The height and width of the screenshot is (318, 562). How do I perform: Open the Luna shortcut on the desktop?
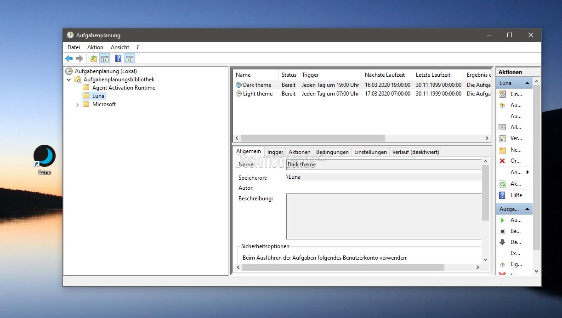point(45,159)
